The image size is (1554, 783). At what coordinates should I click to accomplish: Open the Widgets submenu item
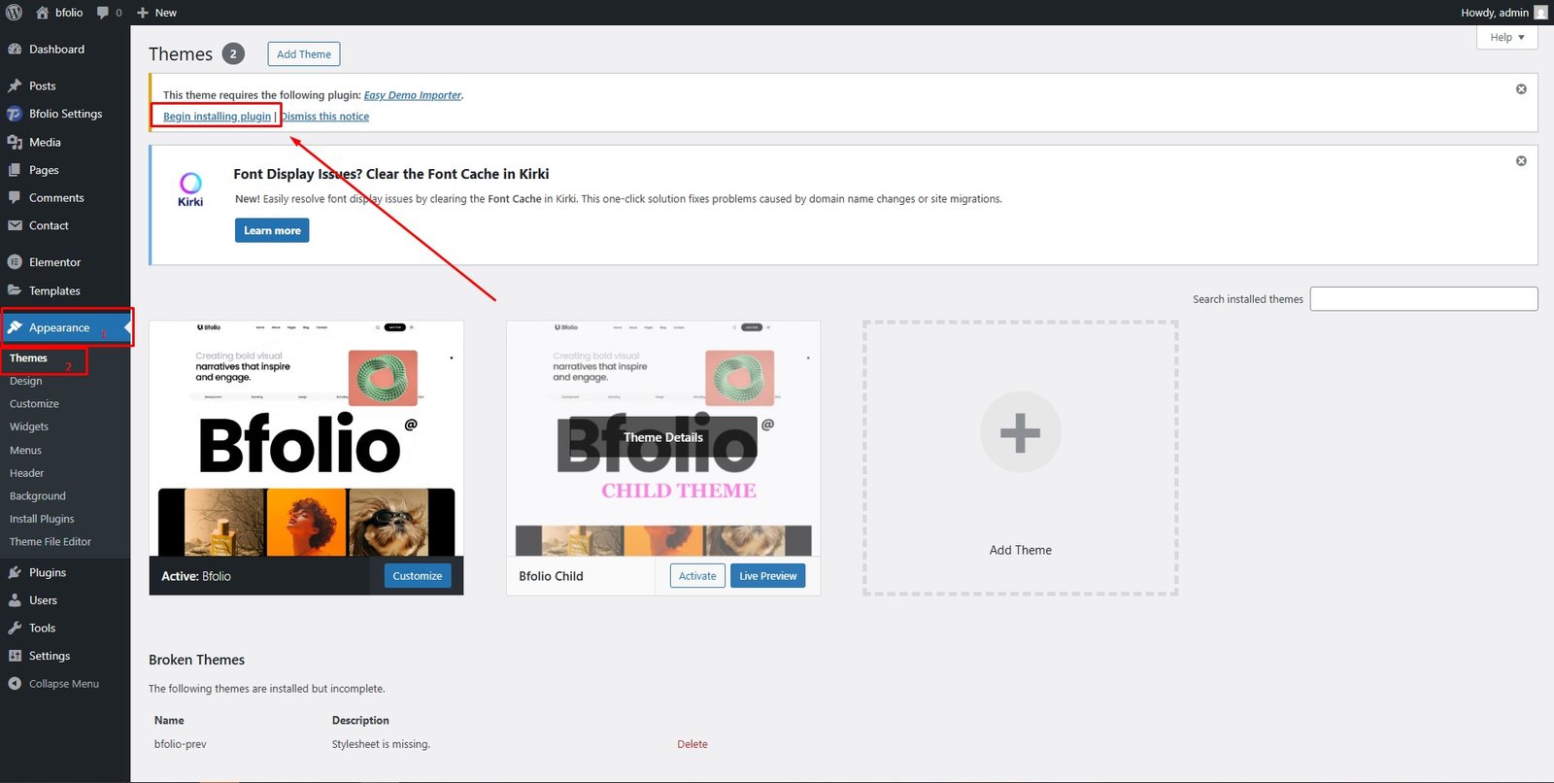point(29,426)
